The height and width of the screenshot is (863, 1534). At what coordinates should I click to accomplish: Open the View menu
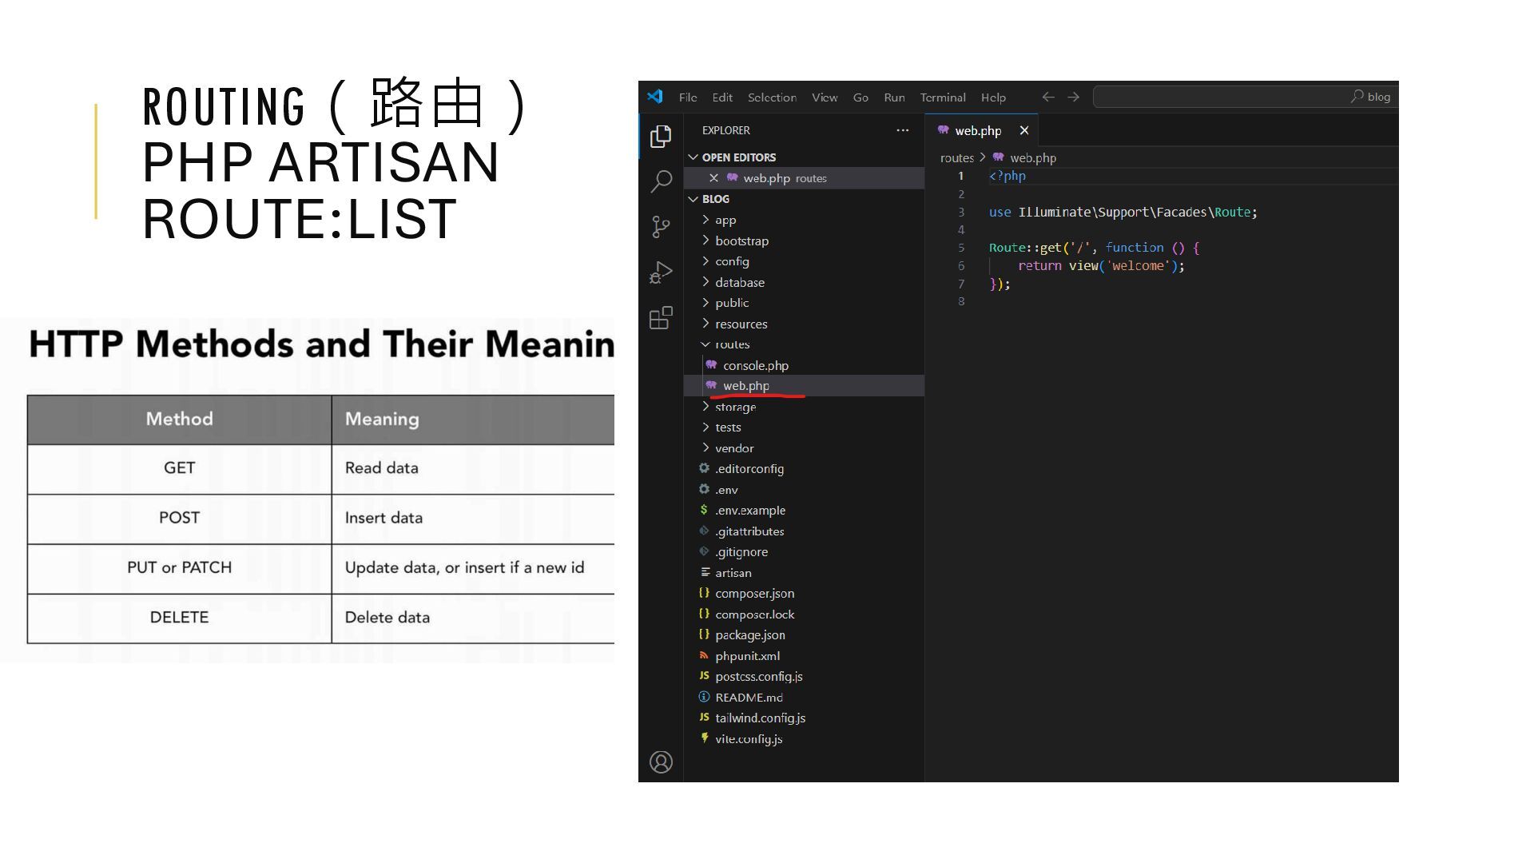click(825, 97)
